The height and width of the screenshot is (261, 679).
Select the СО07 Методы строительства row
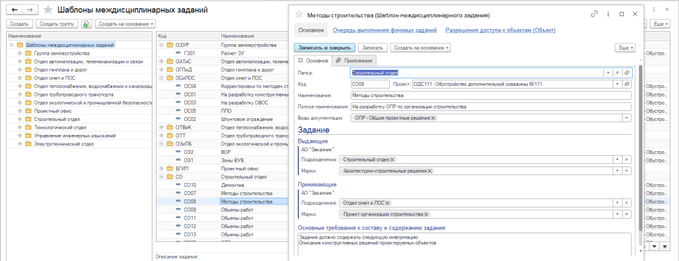[223, 193]
